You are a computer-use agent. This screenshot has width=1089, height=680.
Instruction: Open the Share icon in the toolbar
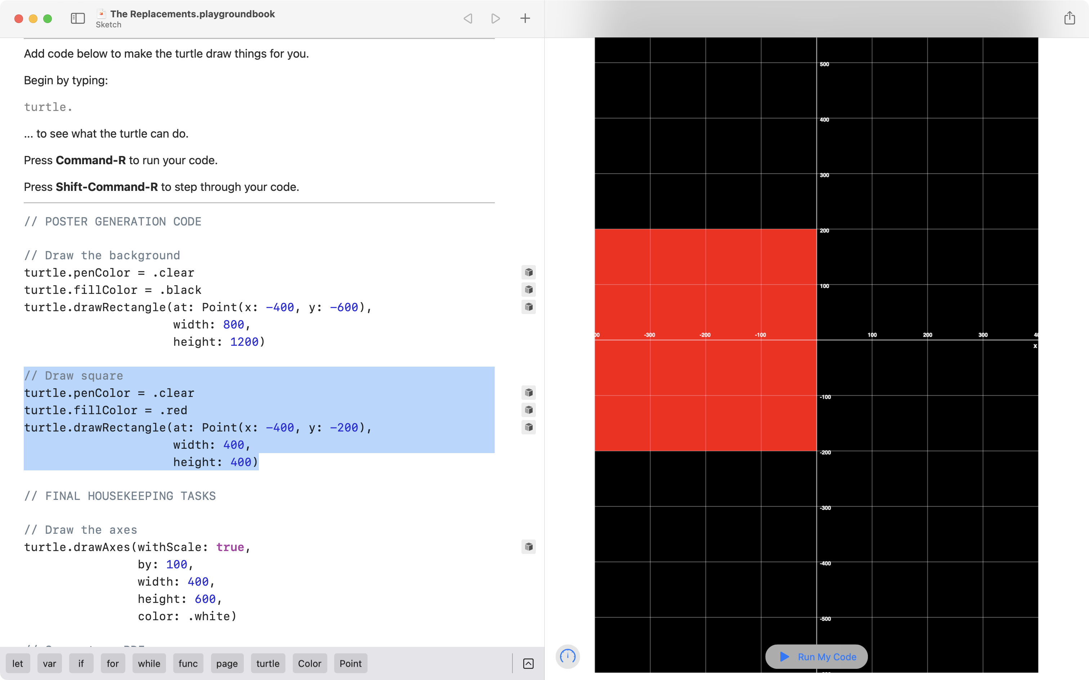tap(1070, 18)
